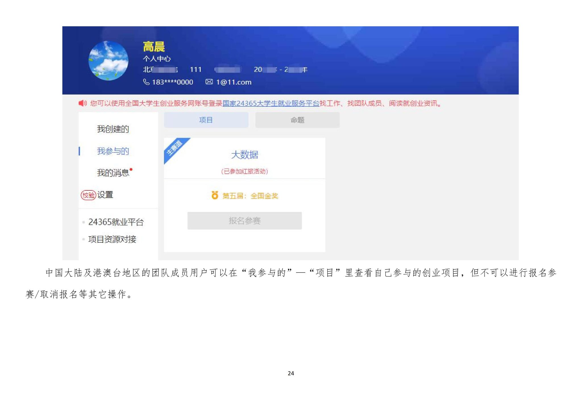Click the 报名参赛 button
582x411 pixels.
click(245, 221)
